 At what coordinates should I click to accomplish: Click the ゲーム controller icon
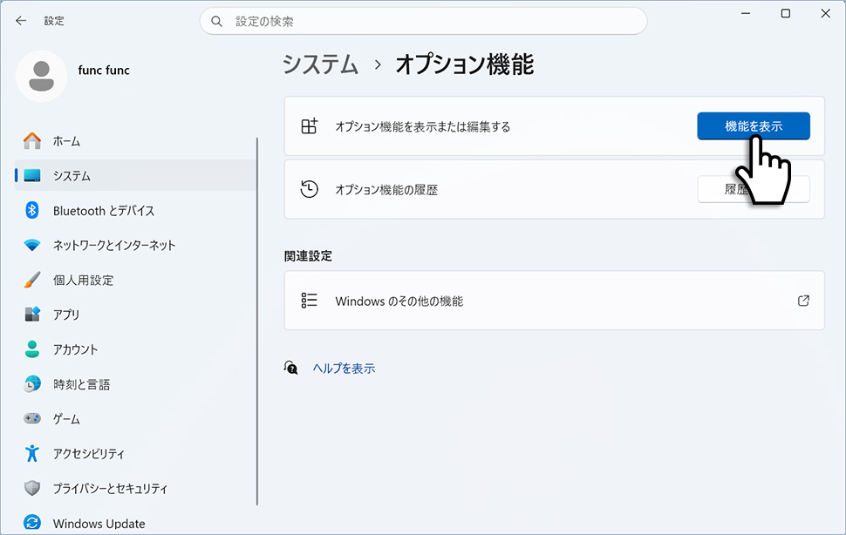(32, 418)
